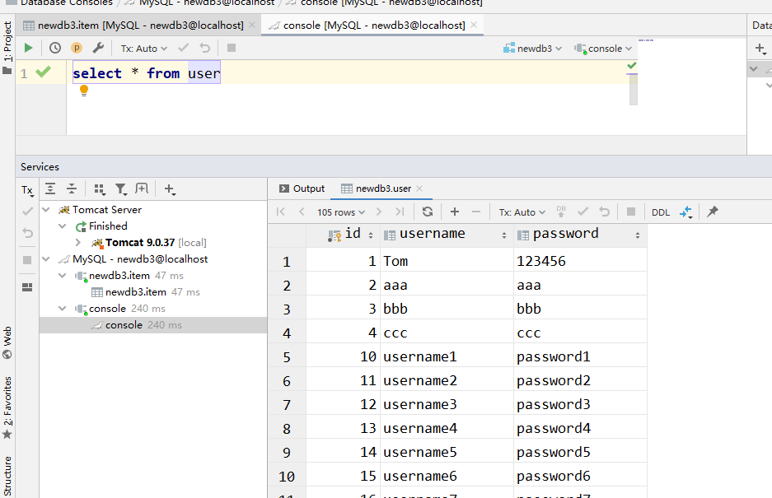Viewport: 772px width, 498px height.
Task: Collapse the console session node
Action: pos(63,308)
